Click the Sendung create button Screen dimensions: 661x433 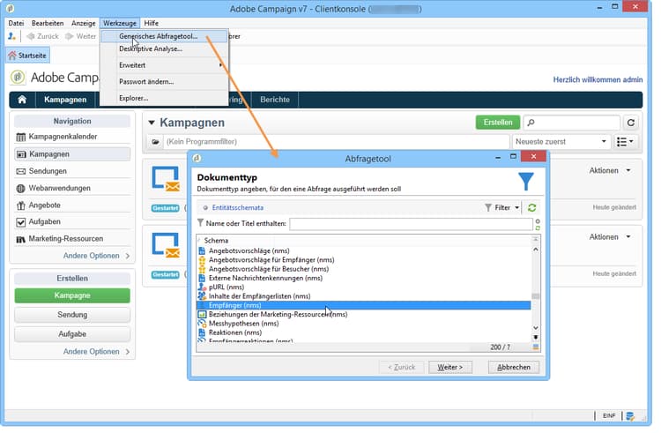72,315
